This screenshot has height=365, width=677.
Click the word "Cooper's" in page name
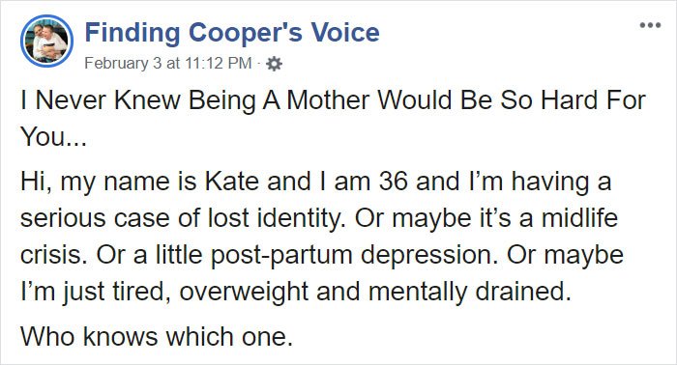coord(246,33)
